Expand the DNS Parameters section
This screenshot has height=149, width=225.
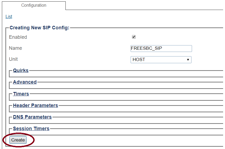click(32, 117)
